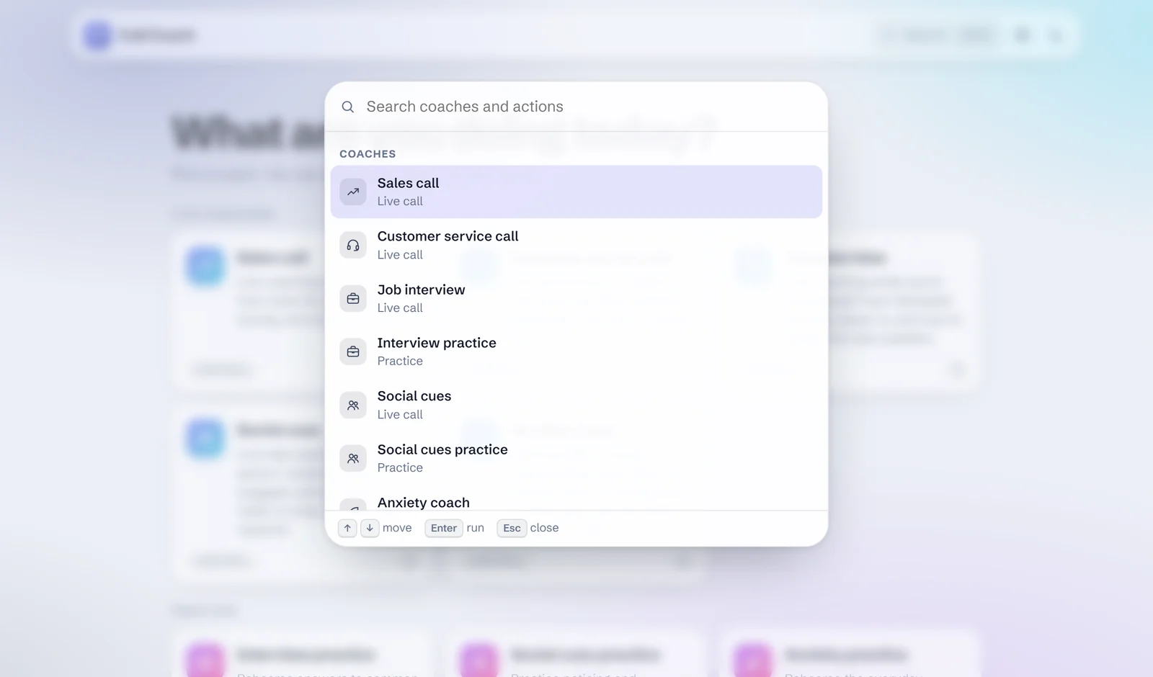
Task: Click the Esc key hint
Action: [x=512, y=528]
